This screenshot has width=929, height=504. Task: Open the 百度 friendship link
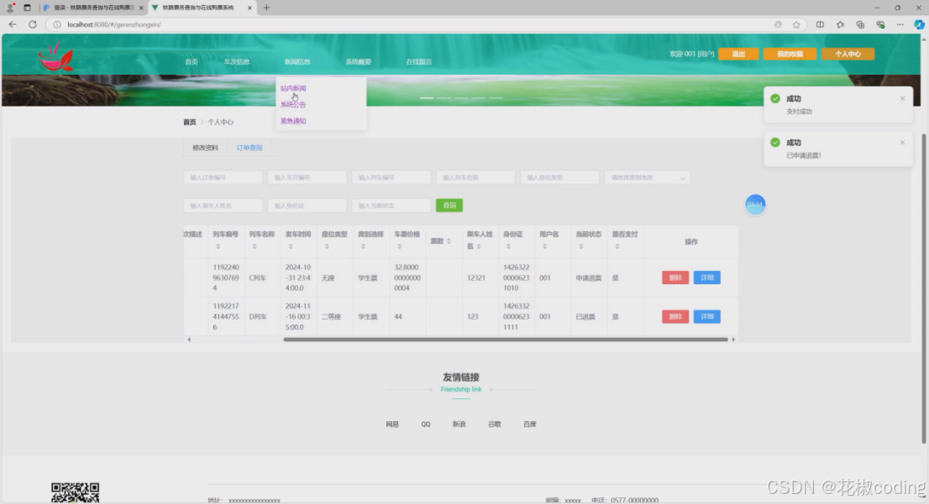(530, 424)
